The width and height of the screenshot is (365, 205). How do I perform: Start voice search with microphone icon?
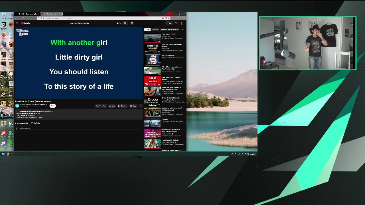pyautogui.click(x=132, y=23)
